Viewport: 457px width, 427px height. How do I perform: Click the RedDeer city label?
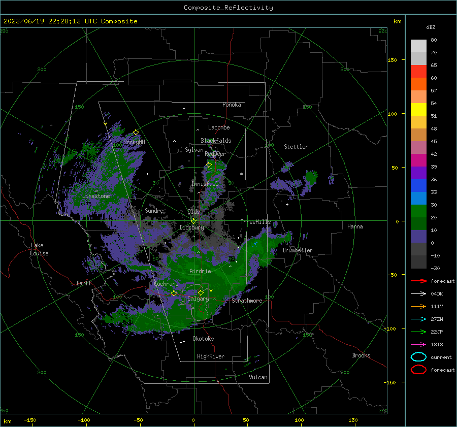[x=215, y=154]
